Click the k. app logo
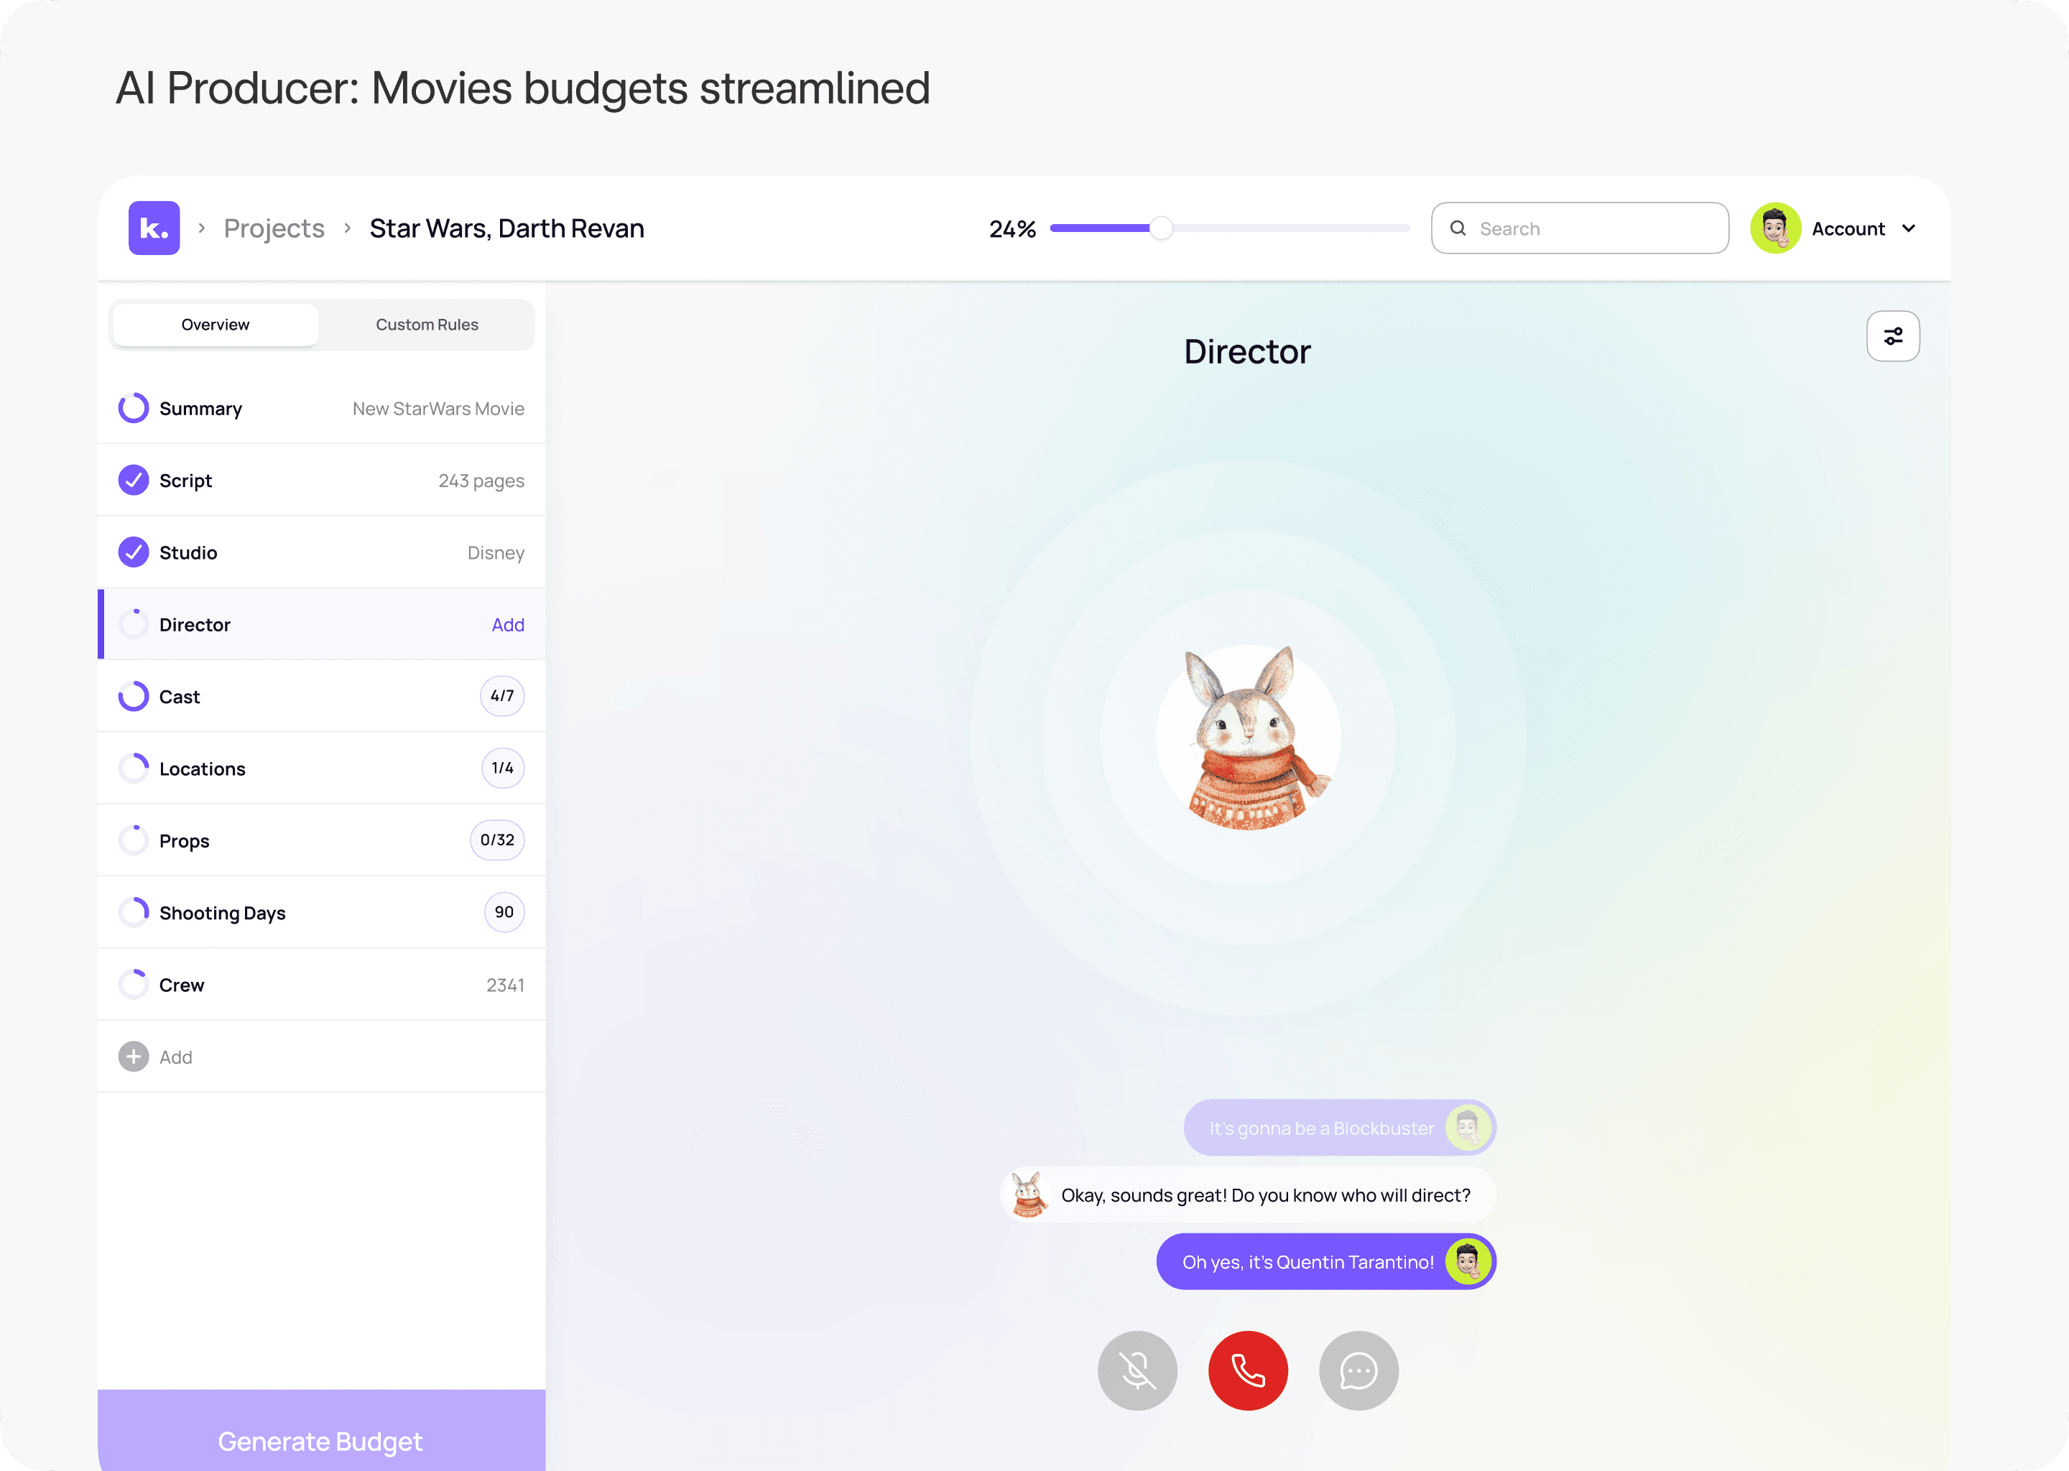This screenshot has height=1471, width=2069. click(x=154, y=228)
